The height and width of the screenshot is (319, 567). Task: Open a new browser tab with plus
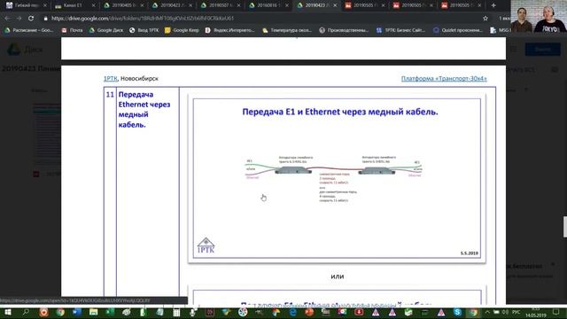click(493, 5)
